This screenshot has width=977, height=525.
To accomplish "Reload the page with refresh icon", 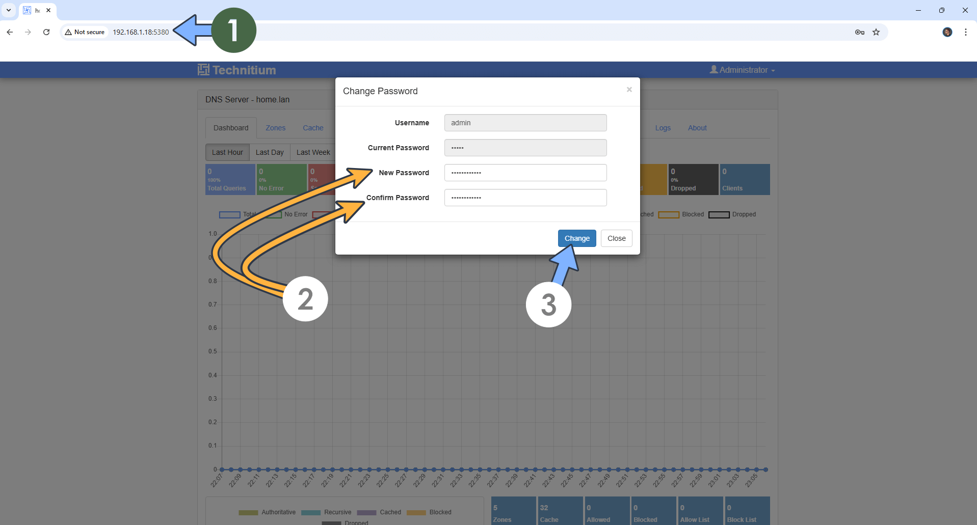I will tap(46, 32).
